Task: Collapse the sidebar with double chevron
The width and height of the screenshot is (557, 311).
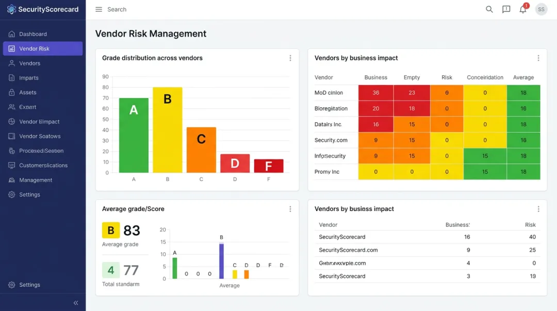Action: pyautogui.click(x=76, y=303)
